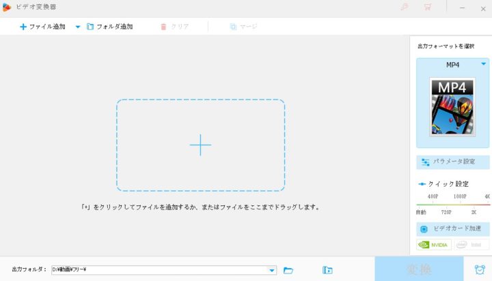Open パラメータ設定 parameter settings
This screenshot has height=281, width=492.
tap(452, 162)
